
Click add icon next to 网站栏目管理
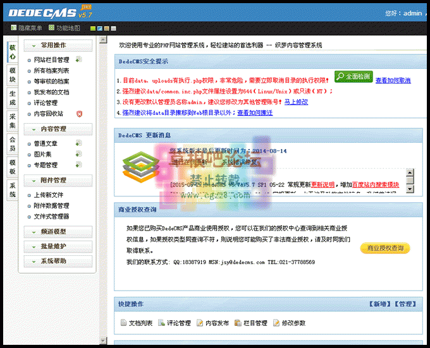78,59
